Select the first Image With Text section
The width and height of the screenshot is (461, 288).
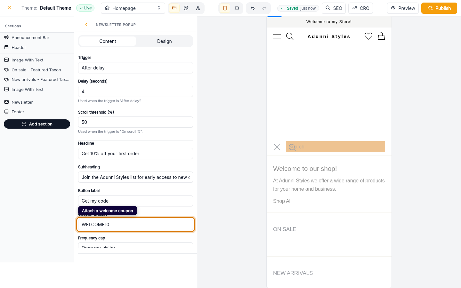pos(37,60)
